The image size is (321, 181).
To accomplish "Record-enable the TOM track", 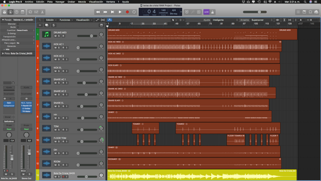I will [x=63, y=130].
